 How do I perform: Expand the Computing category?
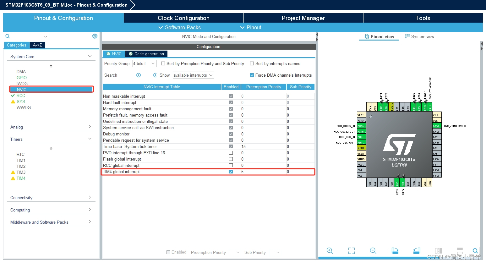point(90,210)
